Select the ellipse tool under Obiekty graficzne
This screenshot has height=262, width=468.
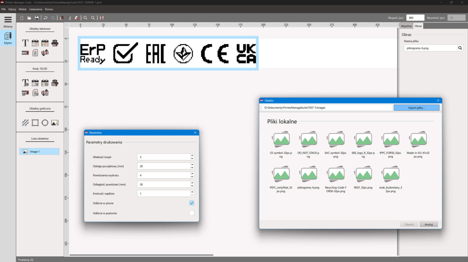click(45, 123)
